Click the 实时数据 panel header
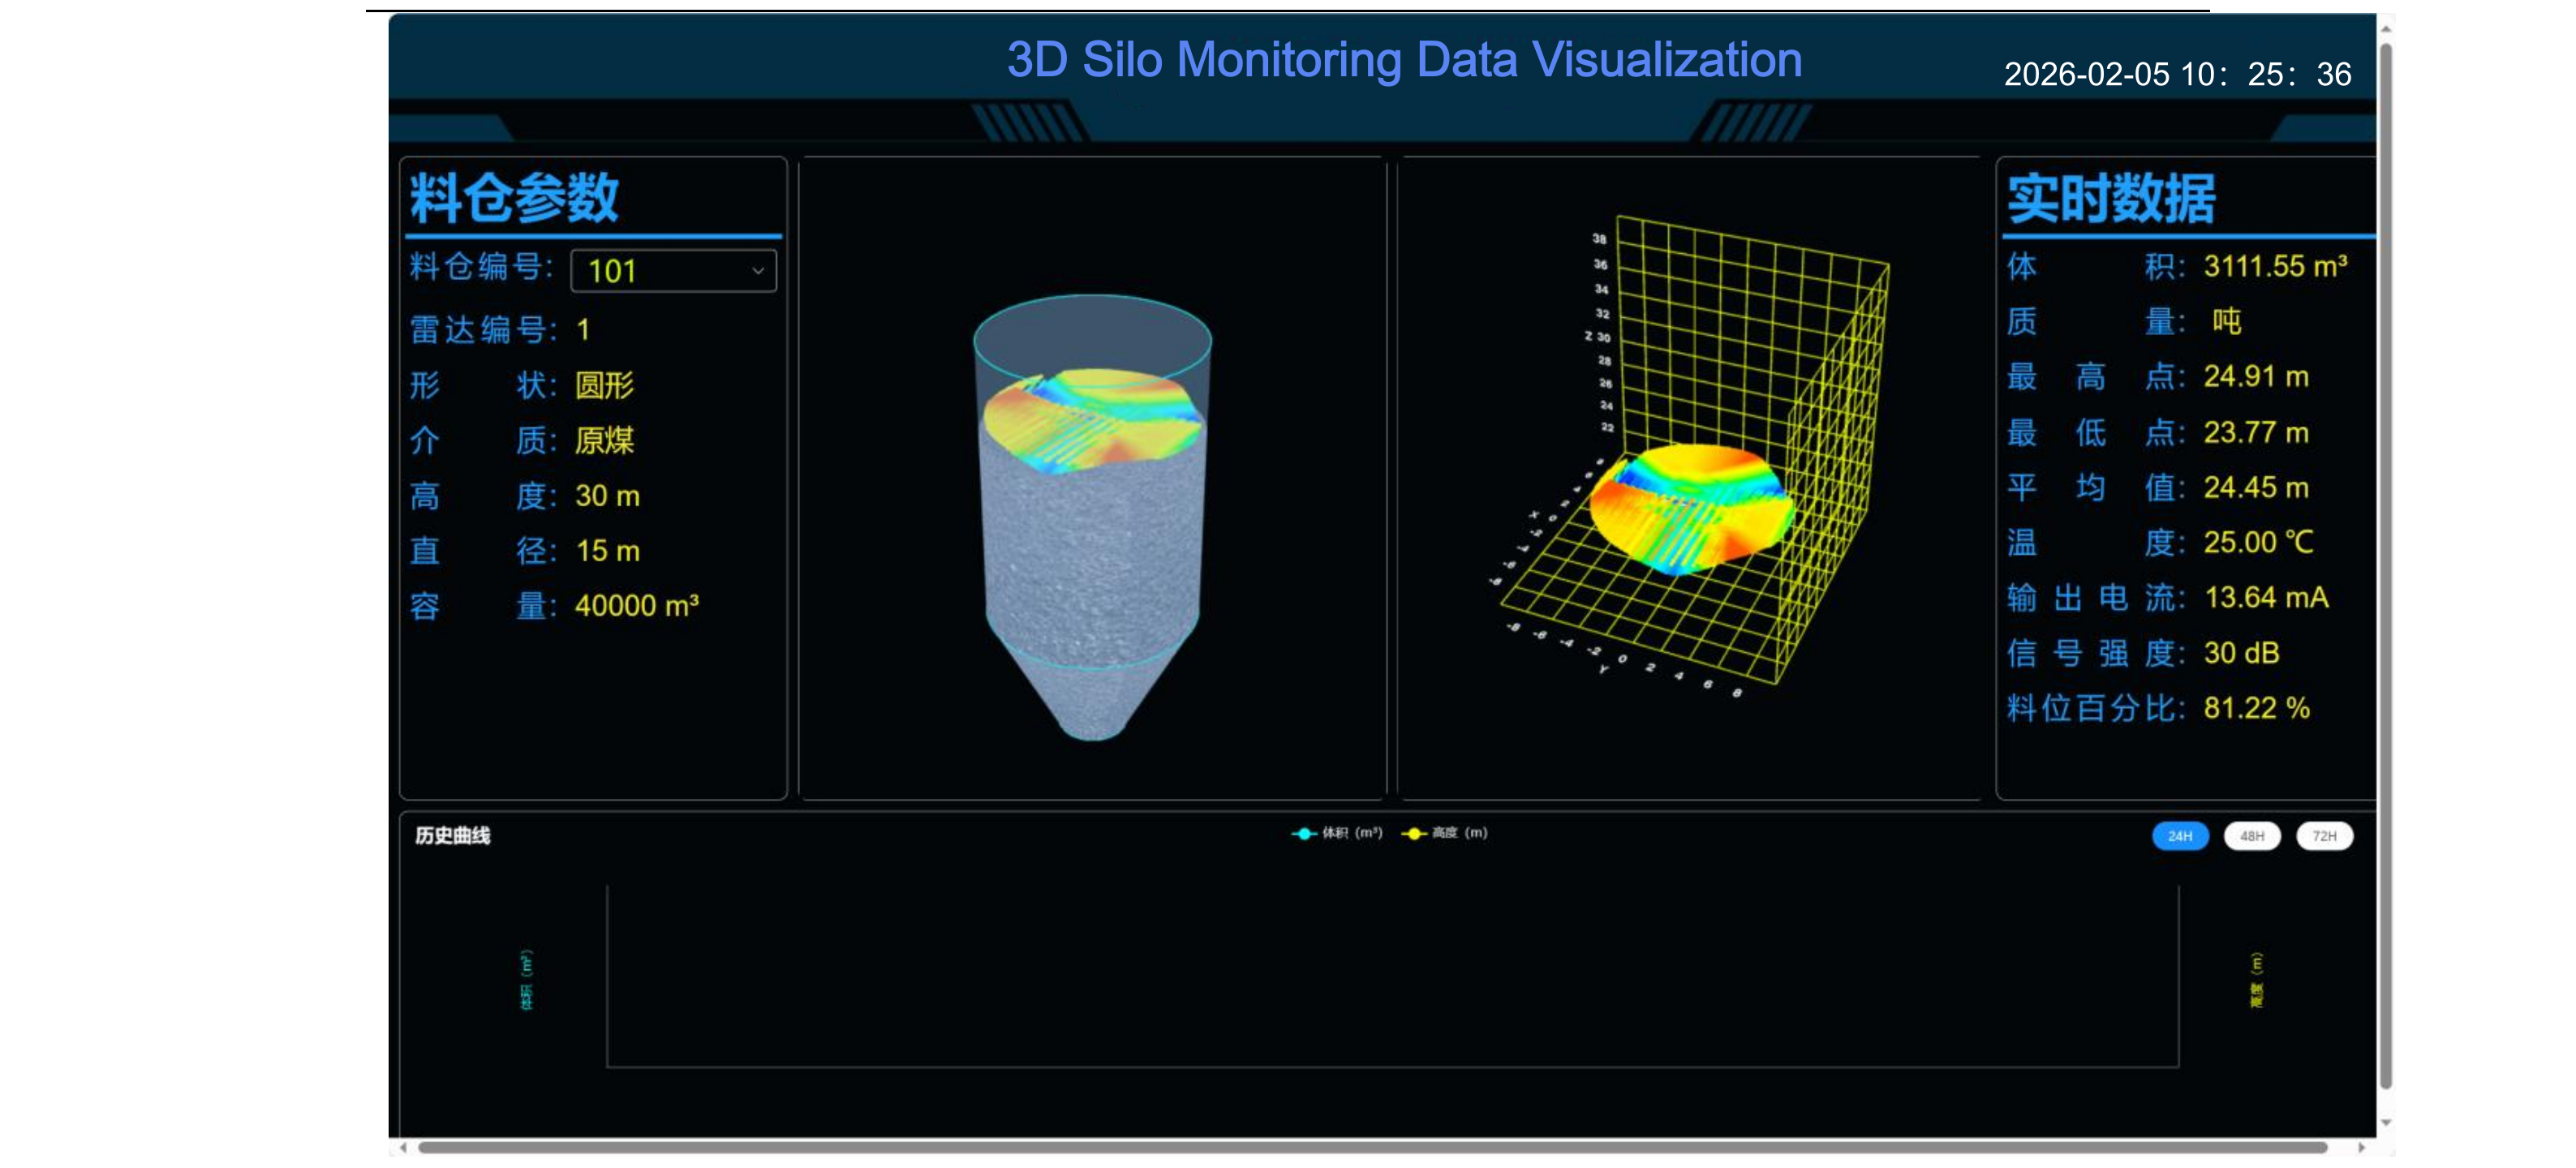The width and height of the screenshot is (2576, 1168). tap(2112, 198)
